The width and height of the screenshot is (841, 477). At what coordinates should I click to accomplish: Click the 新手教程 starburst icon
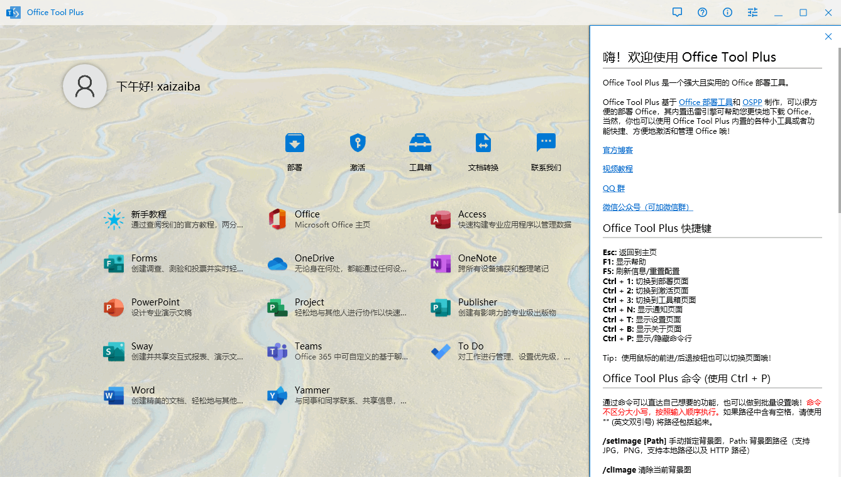tap(114, 219)
